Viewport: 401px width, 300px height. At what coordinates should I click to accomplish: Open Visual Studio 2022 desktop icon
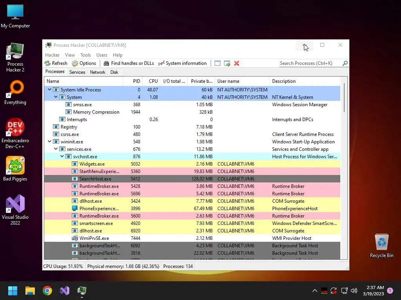click(15, 210)
